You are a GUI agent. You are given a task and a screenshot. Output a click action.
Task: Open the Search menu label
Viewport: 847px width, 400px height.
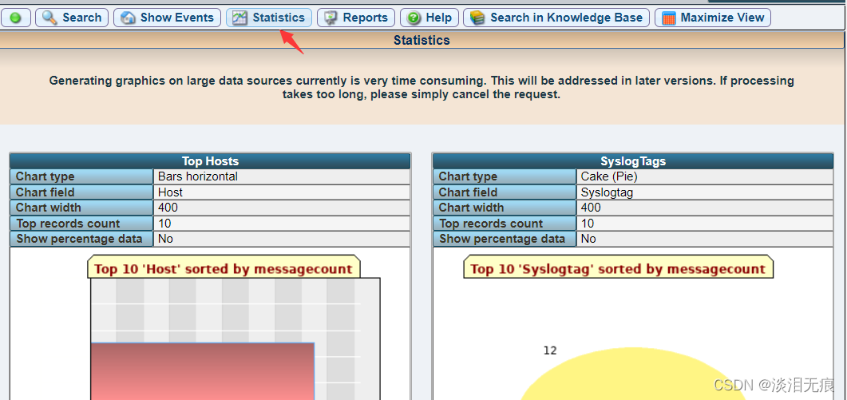point(82,18)
